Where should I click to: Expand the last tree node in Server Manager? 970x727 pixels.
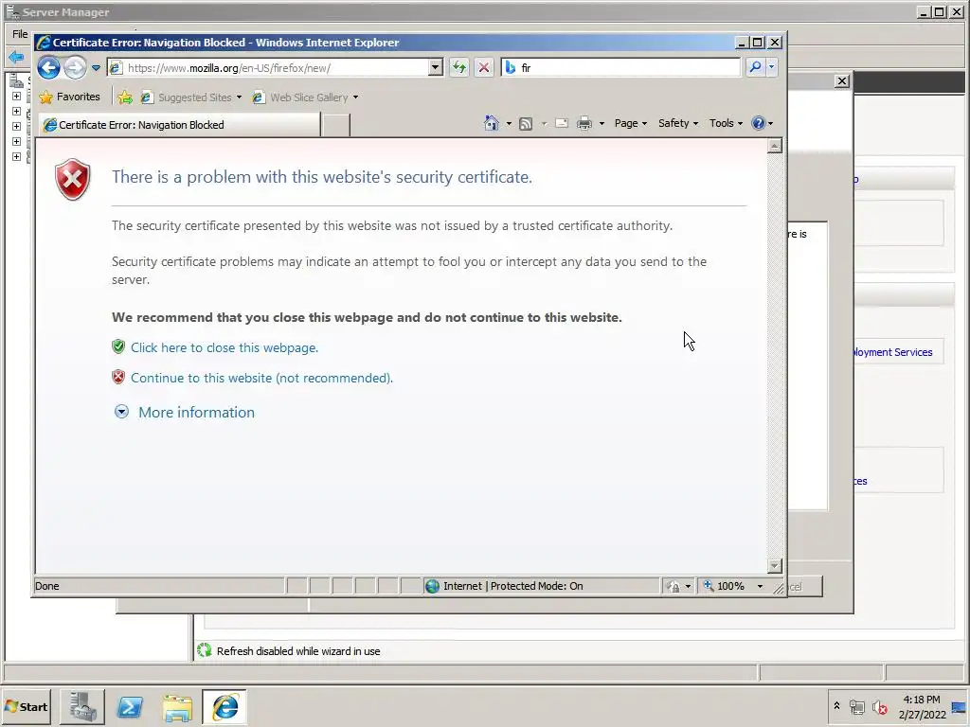pyautogui.click(x=16, y=157)
